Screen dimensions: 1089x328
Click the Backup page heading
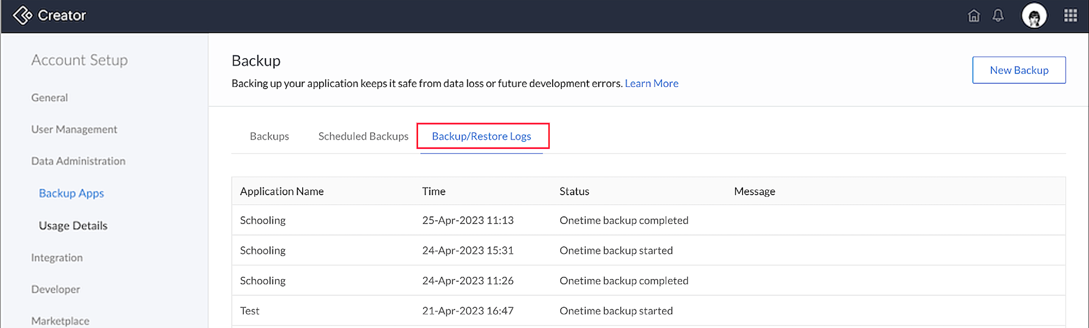click(256, 61)
